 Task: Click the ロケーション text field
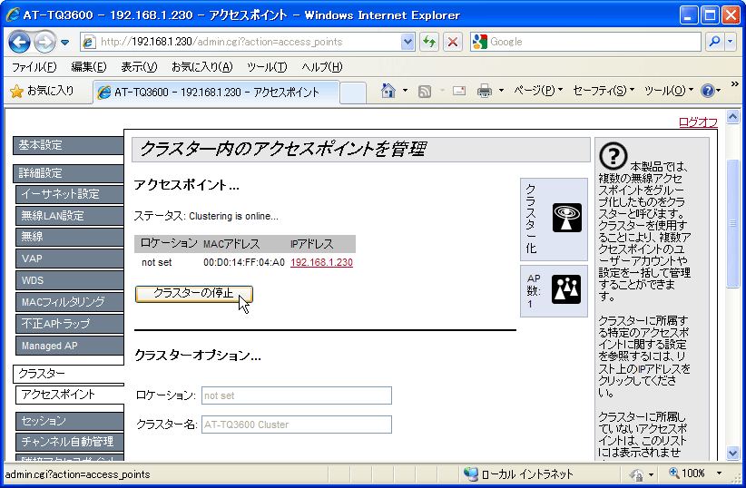[297, 395]
